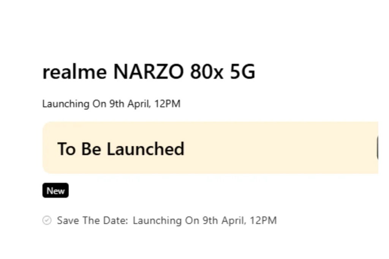Click the Save The Date label

pyautogui.click(x=93, y=220)
